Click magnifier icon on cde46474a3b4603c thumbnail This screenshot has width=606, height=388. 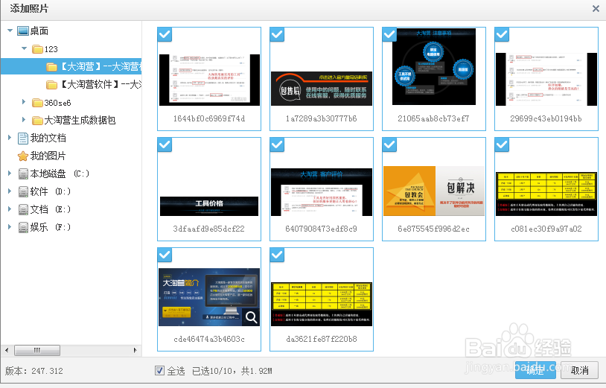(x=251, y=317)
